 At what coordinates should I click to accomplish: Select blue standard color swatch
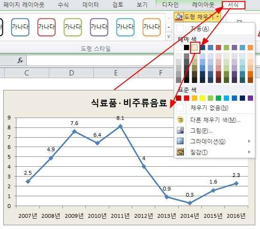click(x=235, y=98)
